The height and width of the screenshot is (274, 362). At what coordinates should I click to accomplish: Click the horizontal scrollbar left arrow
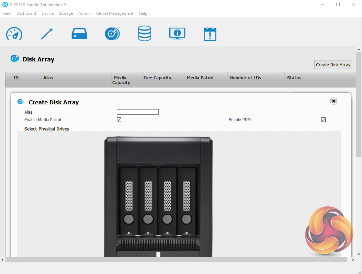point(2,260)
